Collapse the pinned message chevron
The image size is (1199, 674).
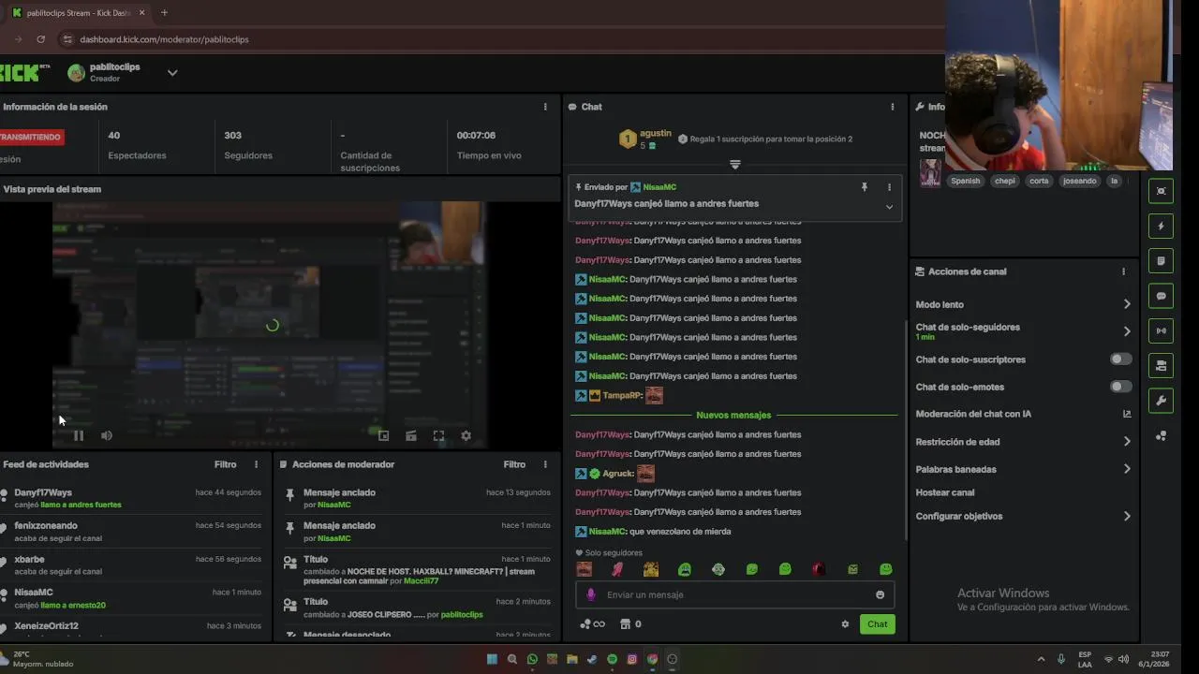pos(889,207)
